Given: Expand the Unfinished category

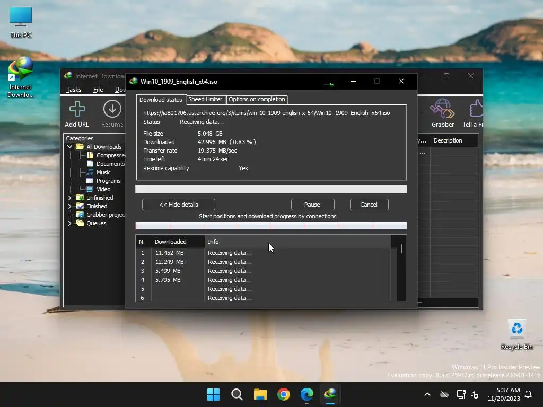Looking at the screenshot, I should (x=69, y=198).
